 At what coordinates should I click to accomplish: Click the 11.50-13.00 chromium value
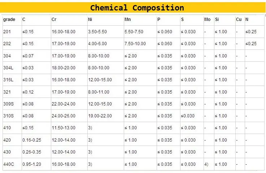(x=64, y=128)
